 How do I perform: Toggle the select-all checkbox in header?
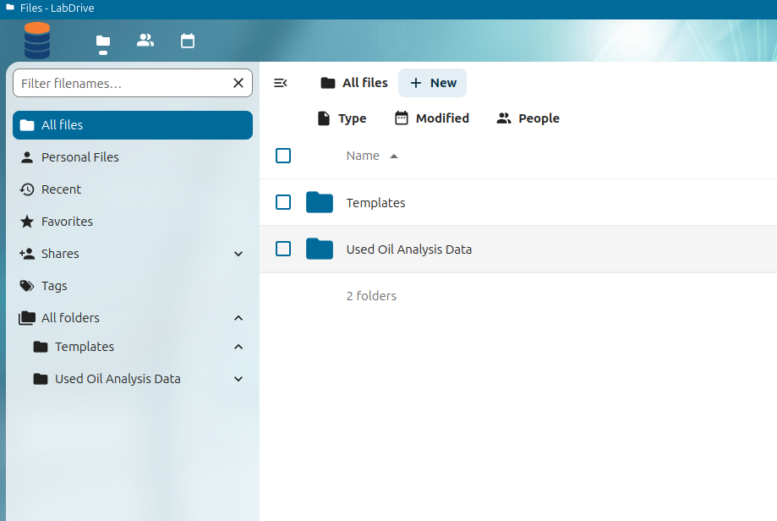pyautogui.click(x=283, y=156)
